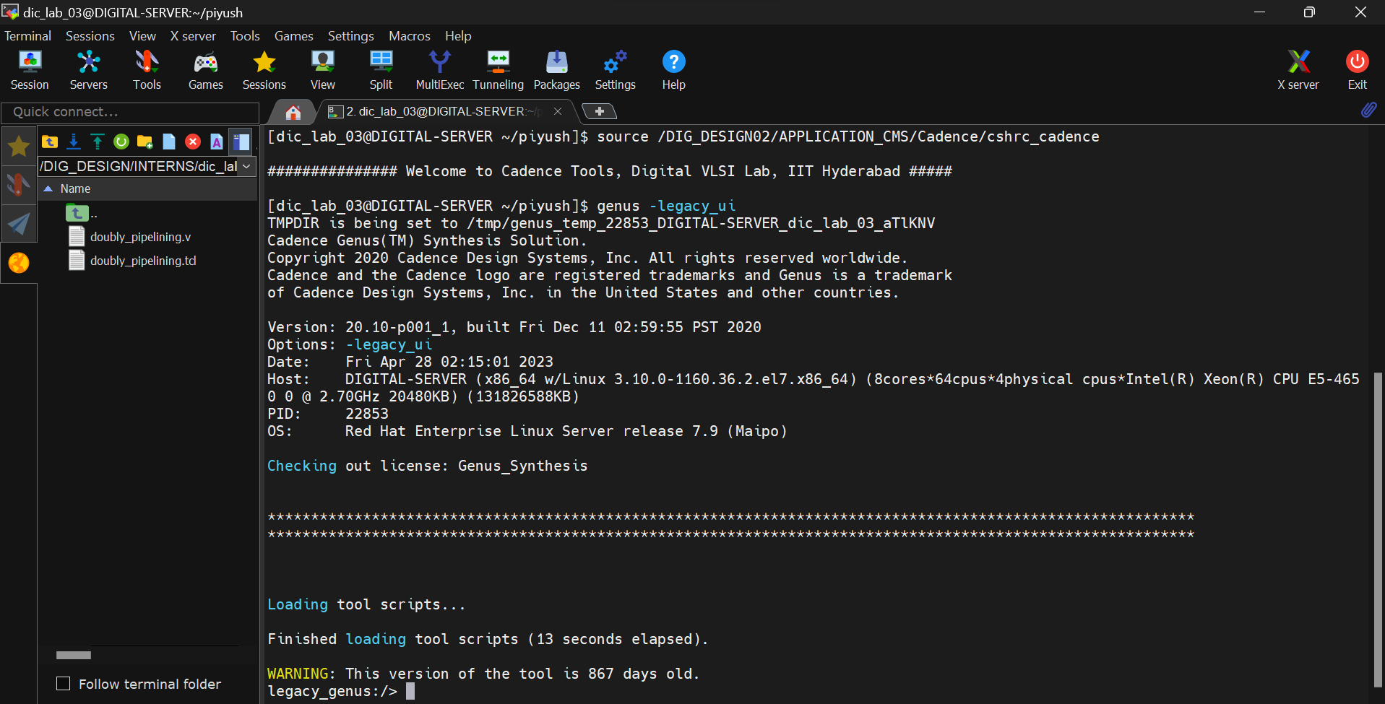Enable the Follow terminal folder option
This screenshot has width=1385, height=704.
[63, 683]
